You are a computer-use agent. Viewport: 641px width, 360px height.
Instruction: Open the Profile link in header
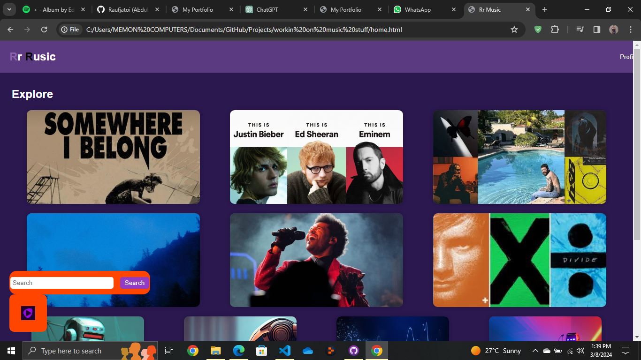coord(626,57)
